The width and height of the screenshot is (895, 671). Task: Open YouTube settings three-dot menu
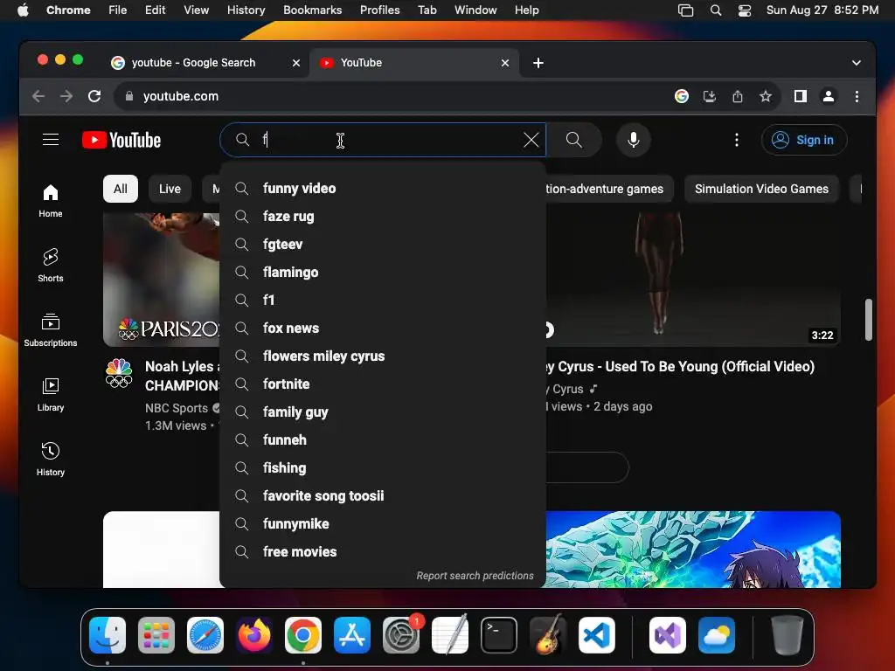click(x=736, y=140)
